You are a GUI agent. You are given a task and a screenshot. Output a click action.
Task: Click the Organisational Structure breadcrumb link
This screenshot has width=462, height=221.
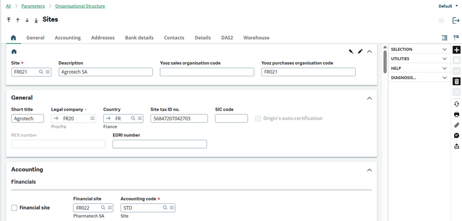click(x=80, y=6)
